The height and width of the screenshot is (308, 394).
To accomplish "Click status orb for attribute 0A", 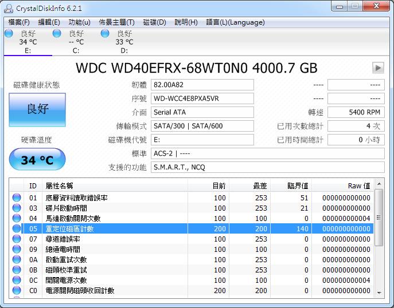I will point(17,259).
